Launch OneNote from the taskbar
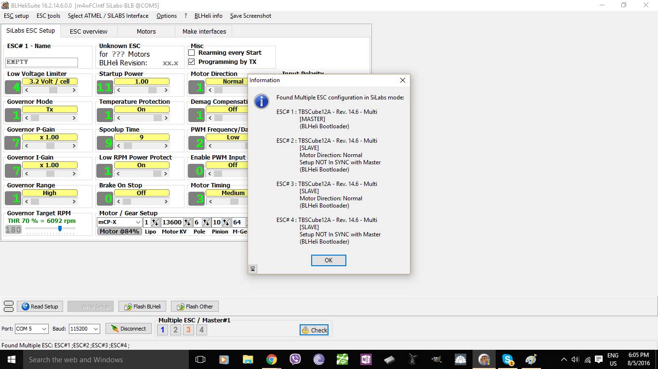658x369 pixels. [x=366, y=359]
